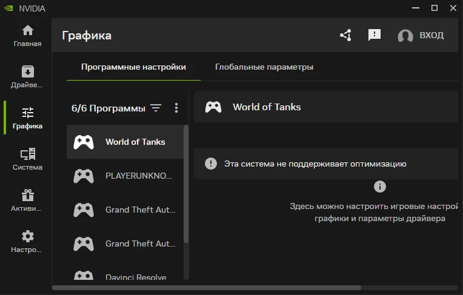The height and width of the screenshot is (295, 463).
Task: Close the NVIDIA app window
Action: click(453, 8)
